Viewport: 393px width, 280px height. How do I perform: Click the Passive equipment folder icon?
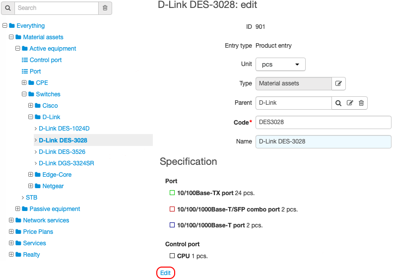[x=25, y=209]
